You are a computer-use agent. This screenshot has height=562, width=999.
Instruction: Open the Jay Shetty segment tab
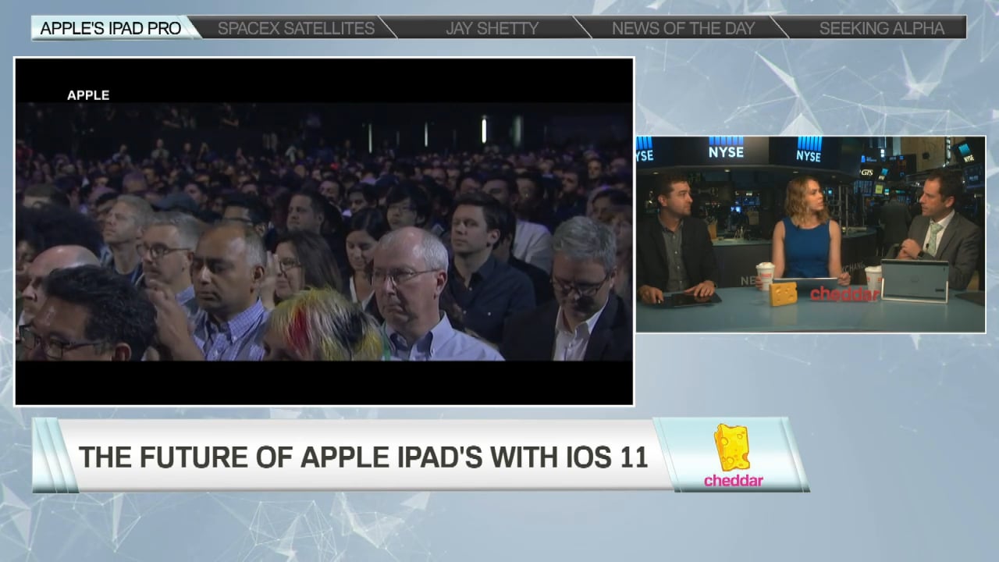(x=492, y=28)
